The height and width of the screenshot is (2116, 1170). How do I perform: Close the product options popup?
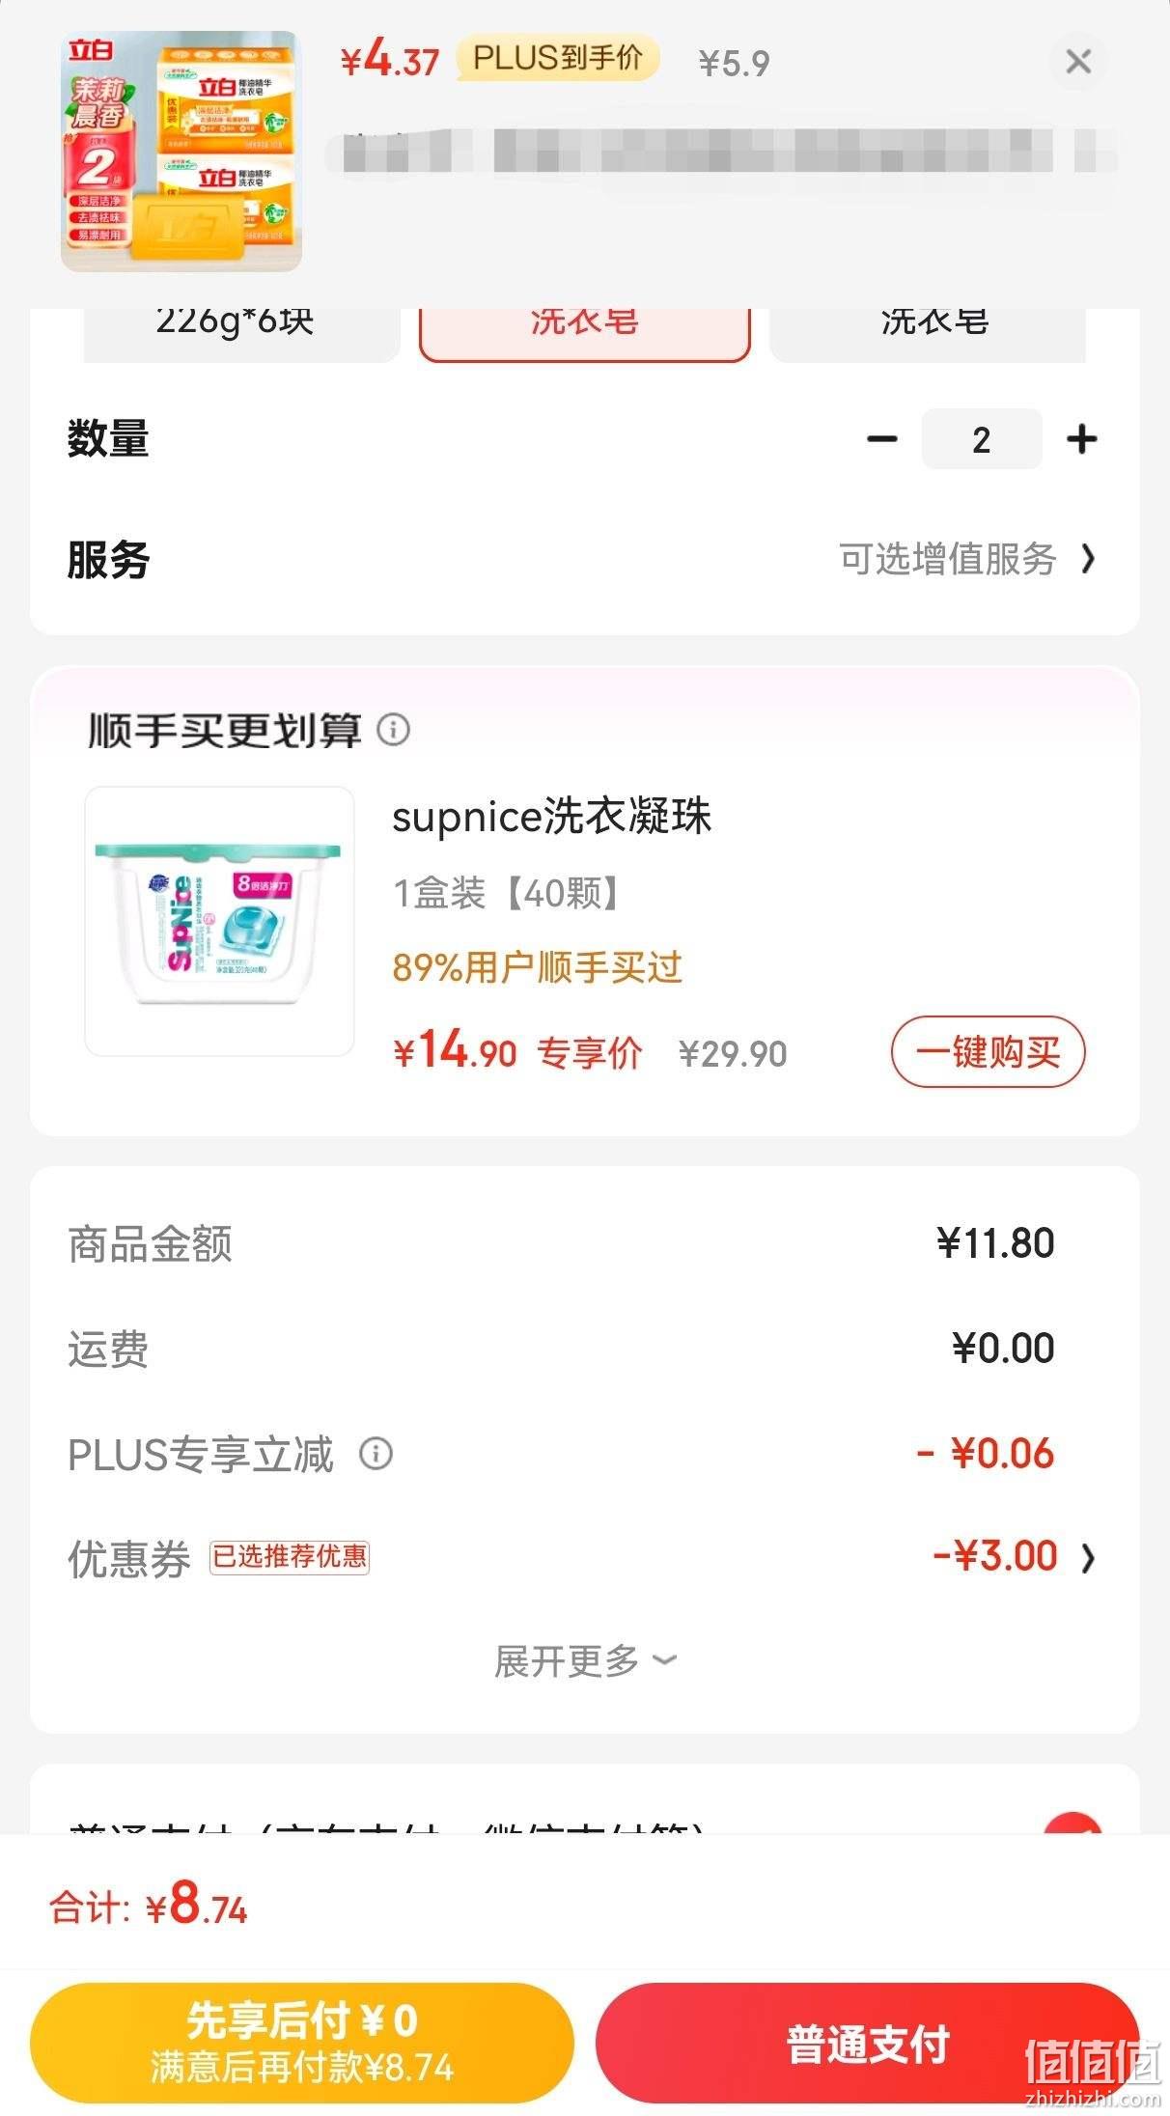coord(1077,62)
